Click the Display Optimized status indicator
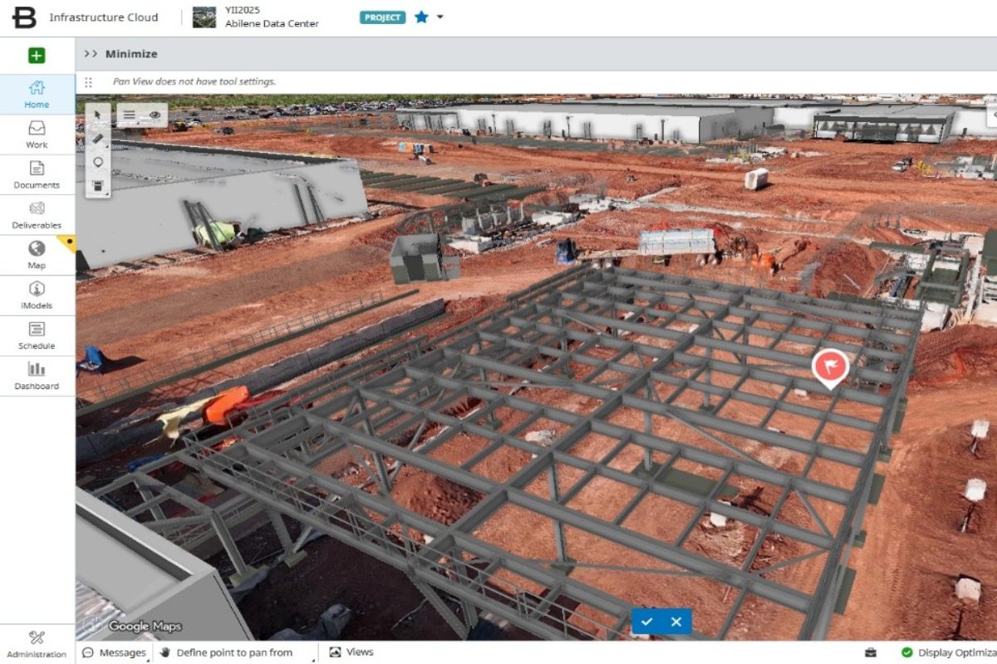The height and width of the screenshot is (664, 997). point(947,652)
